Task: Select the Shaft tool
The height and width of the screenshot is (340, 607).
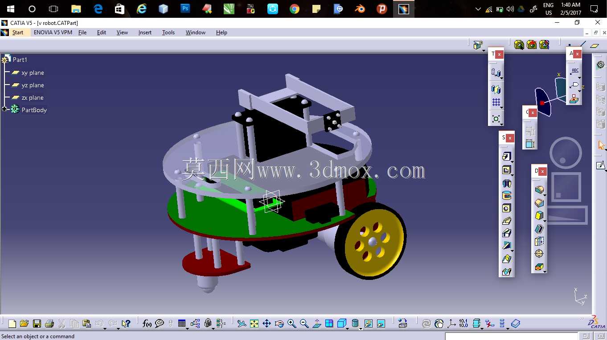Action: (x=506, y=183)
